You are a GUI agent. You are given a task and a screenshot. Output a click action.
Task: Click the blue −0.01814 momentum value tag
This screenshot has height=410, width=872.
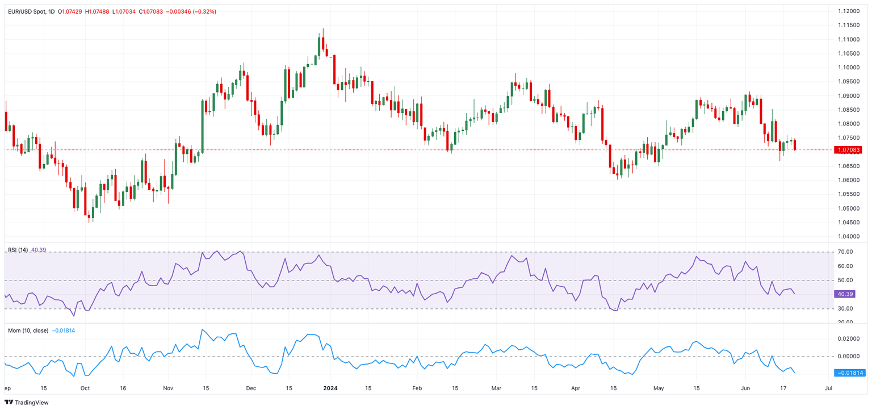848,373
